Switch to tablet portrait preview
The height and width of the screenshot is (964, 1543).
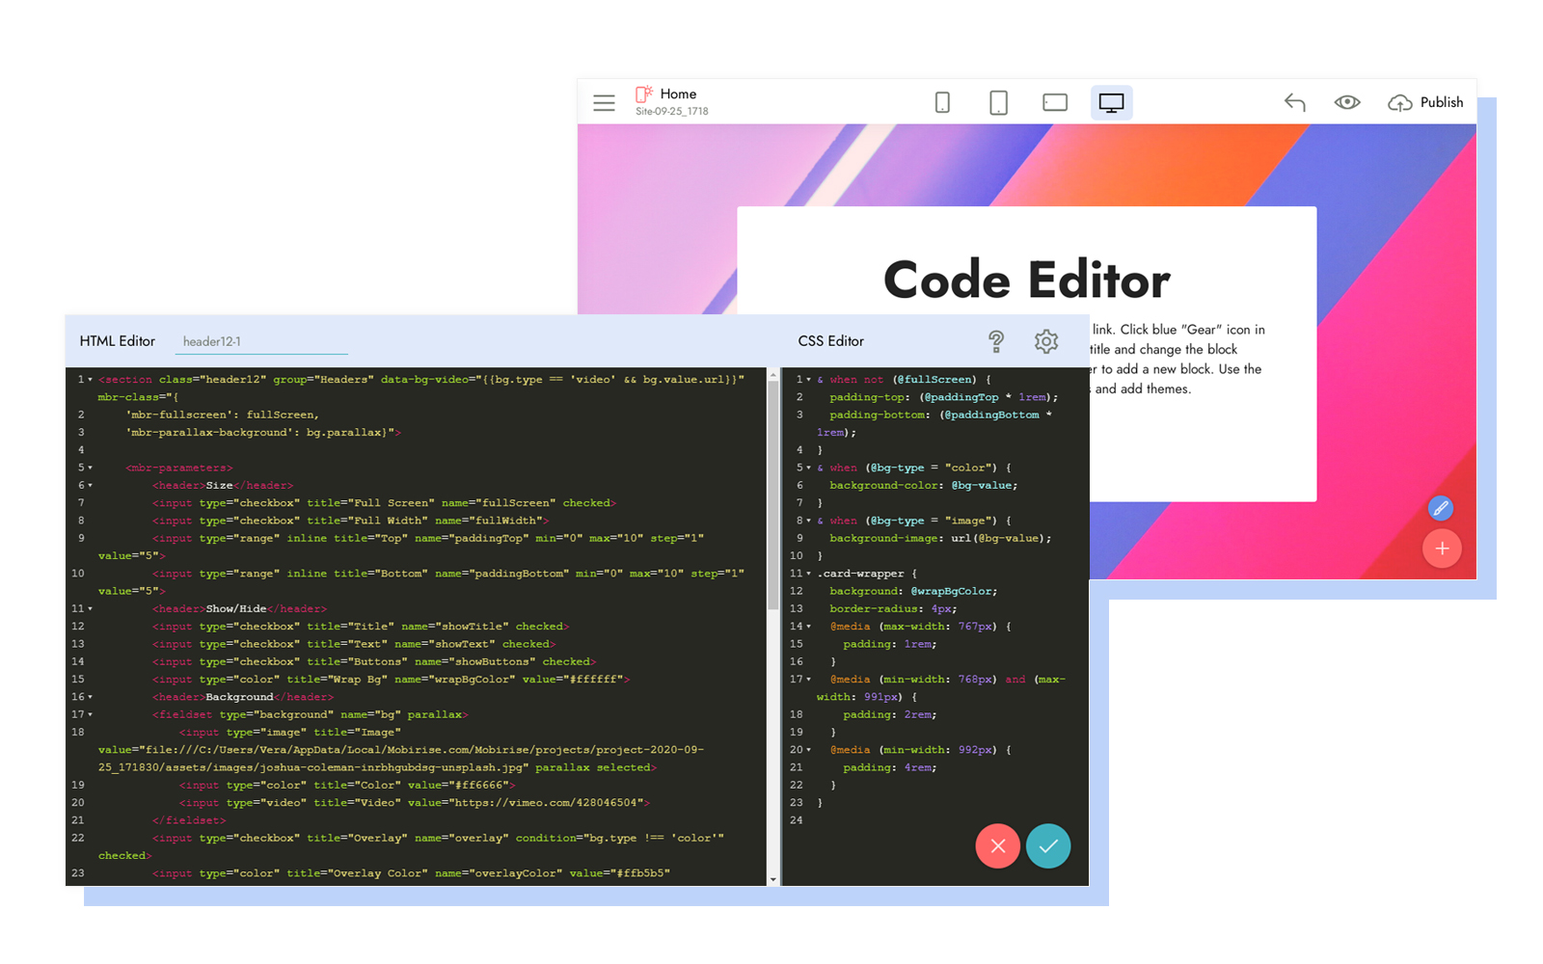[998, 102]
